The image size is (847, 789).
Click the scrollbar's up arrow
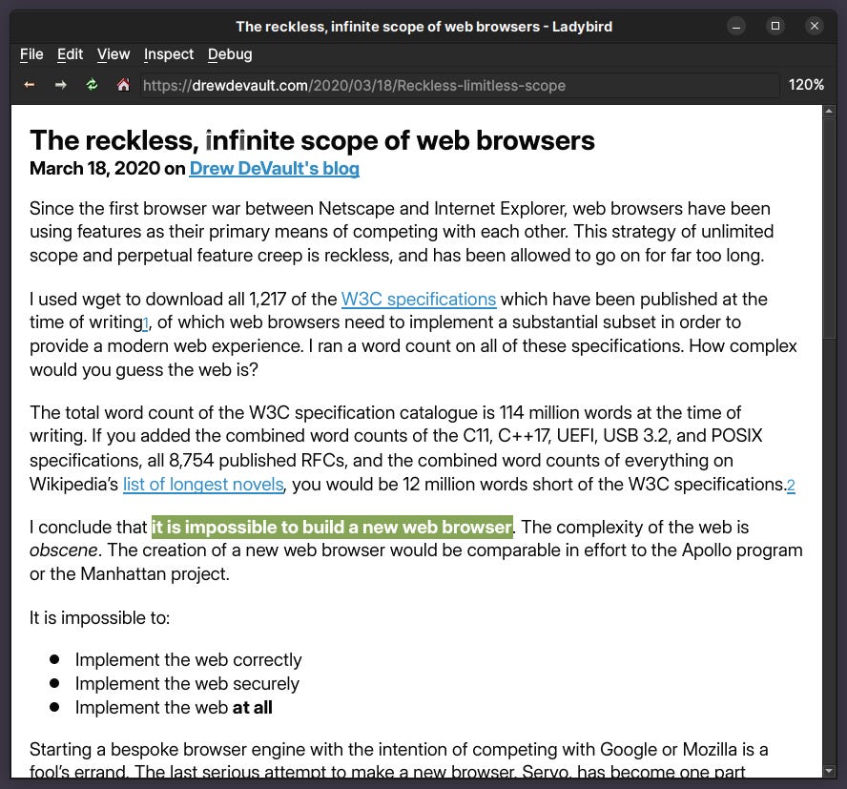tap(828, 111)
